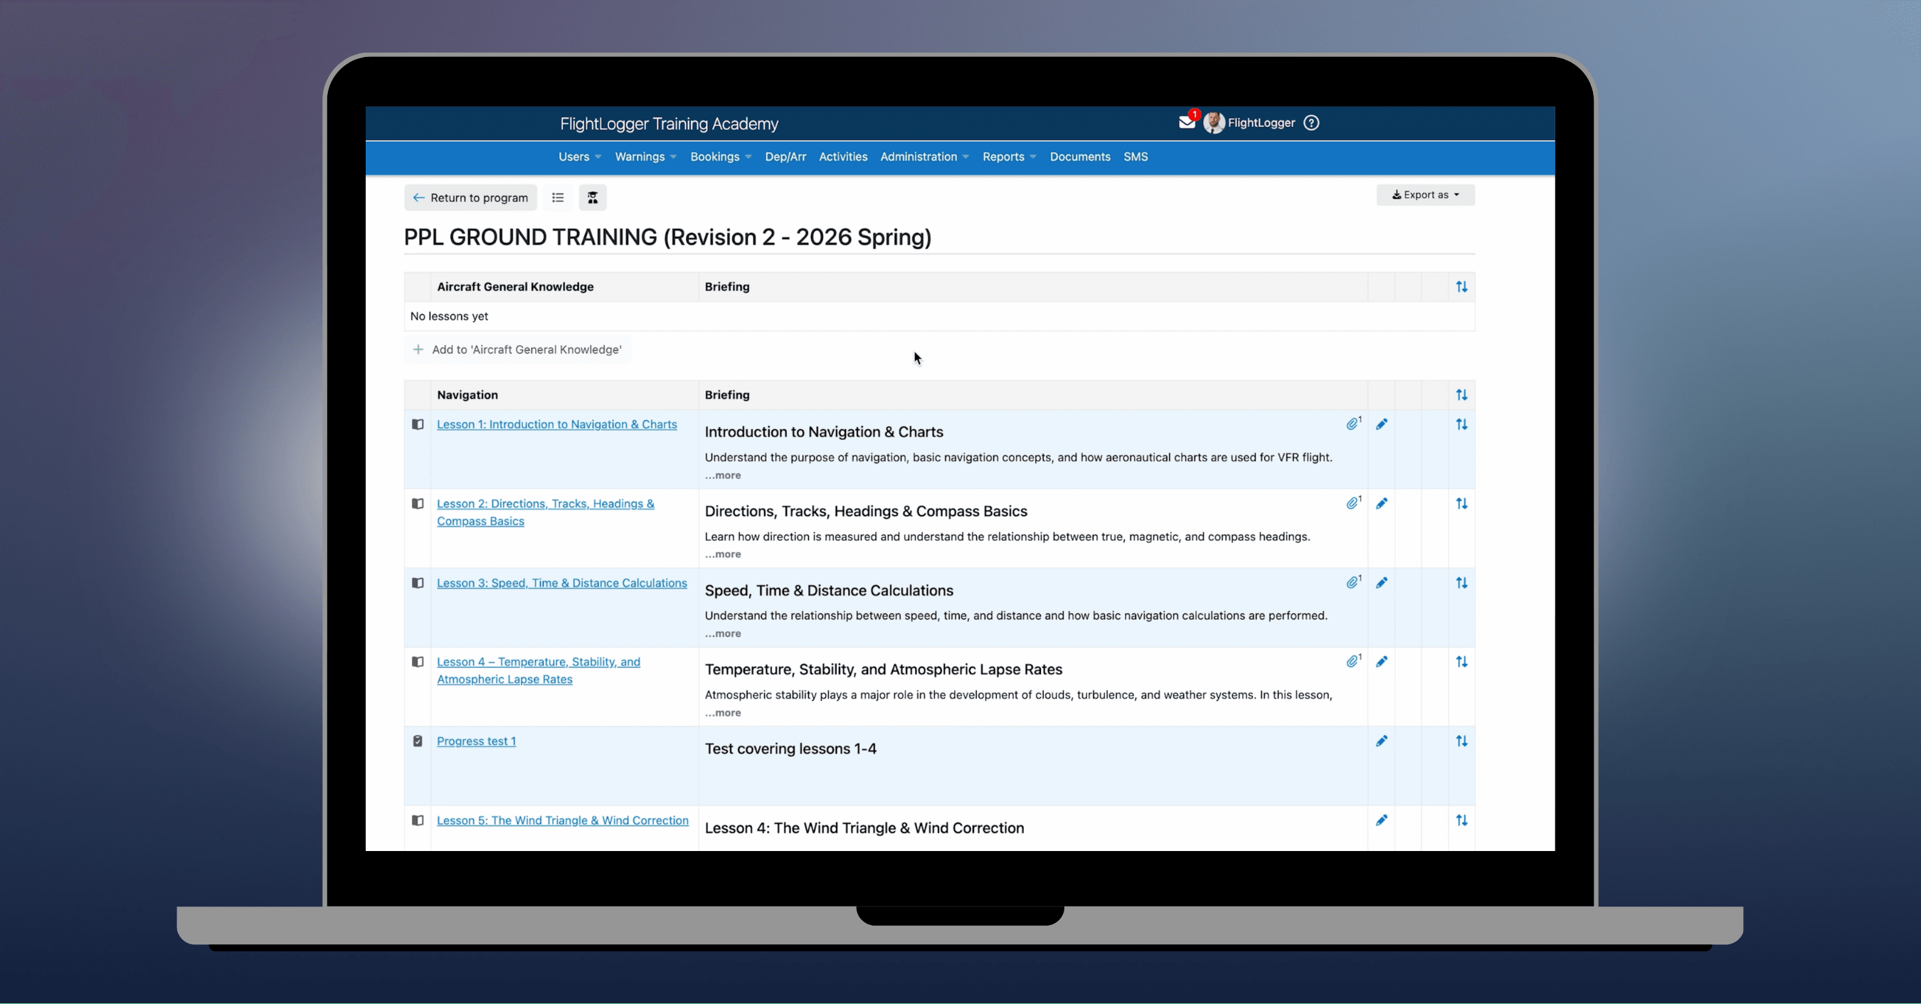1921x1004 pixels.
Task: Open the Export as dropdown
Action: (x=1425, y=195)
